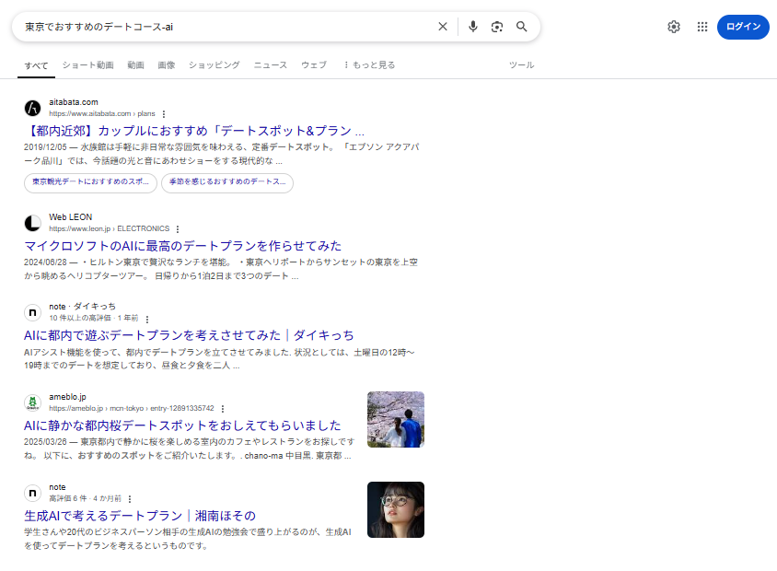The image size is (777, 571).
Task: Click the note favicon for 湘南ほその result
Action: pyautogui.click(x=33, y=493)
